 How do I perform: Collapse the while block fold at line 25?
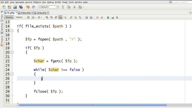[x=12, y=74]
